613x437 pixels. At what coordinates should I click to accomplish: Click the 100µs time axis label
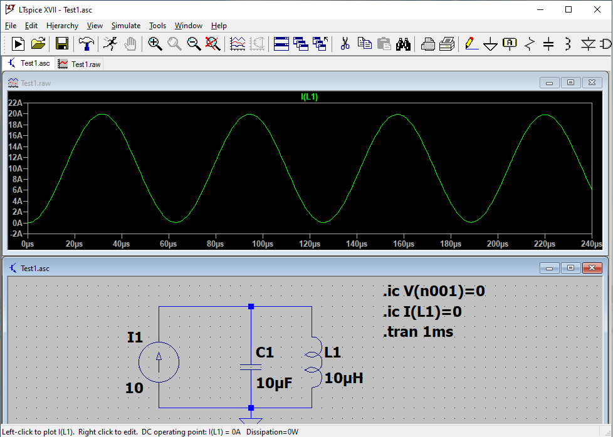point(263,244)
